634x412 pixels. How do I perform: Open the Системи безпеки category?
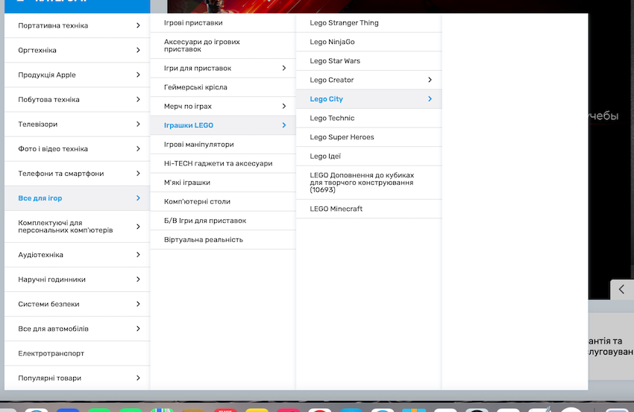coord(78,304)
